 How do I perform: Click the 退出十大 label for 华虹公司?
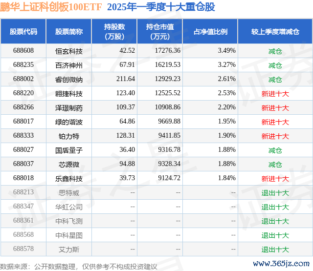pyautogui.click(x=275, y=207)
